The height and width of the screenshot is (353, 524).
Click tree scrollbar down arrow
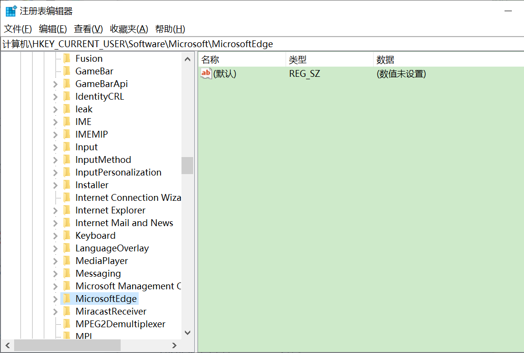[x=187, y=333]
